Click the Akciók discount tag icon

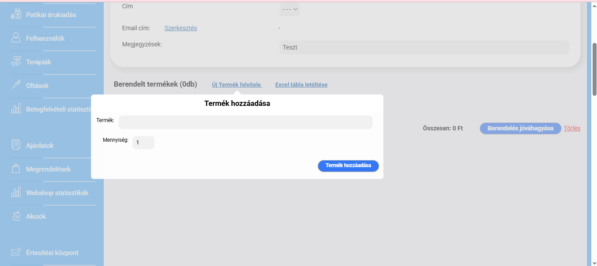coord(16,216)
